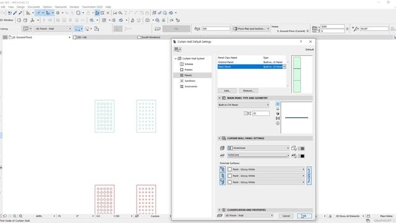This screenshot has width=396, height=223.
Task: Select the mirrored panel preview icon
Action: 278,118
